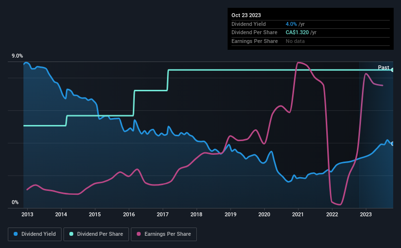The height and width of the screenshot is (248, 401).
Task: Click the 2015 x-axis label
Action: (x=95, y=214)
